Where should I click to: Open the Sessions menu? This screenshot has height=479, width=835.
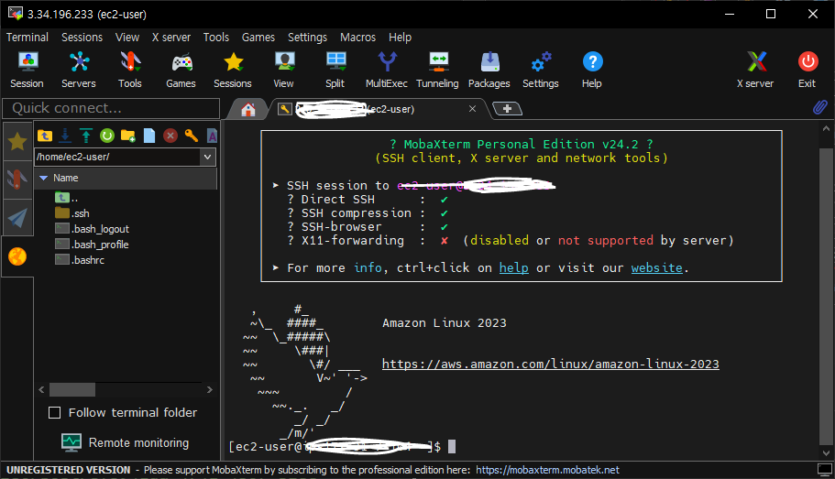pyautogui.click(x=82, y=38)
